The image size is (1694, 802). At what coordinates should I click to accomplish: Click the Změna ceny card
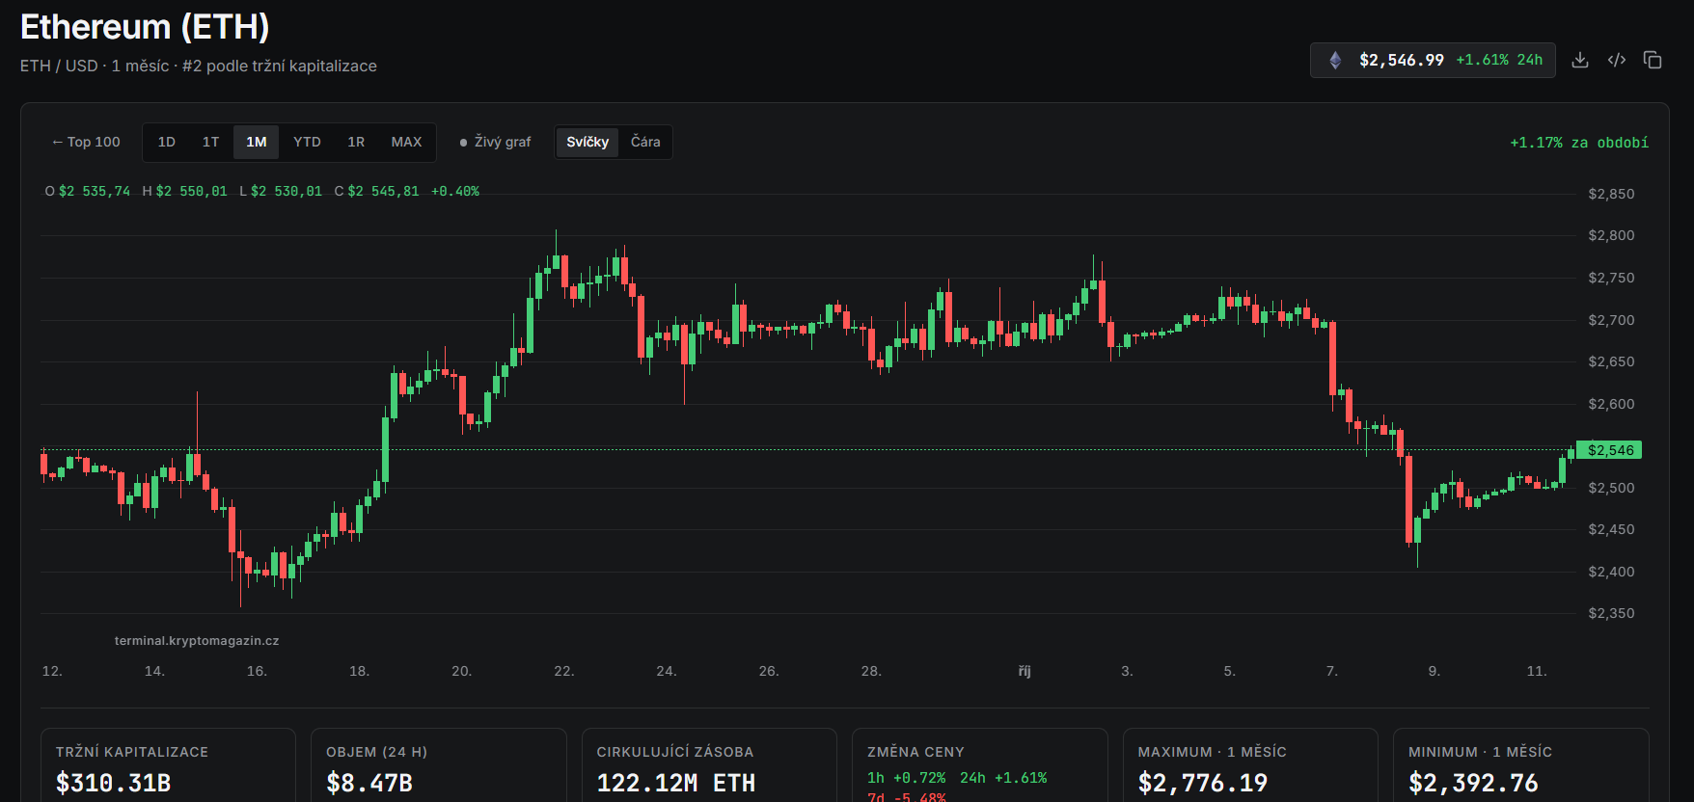coord(980,765)
